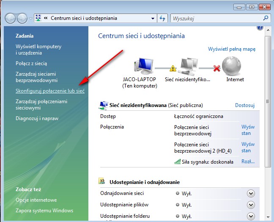
Task: Click Wyświetl pełną mapę link
Action: (232, 49)
